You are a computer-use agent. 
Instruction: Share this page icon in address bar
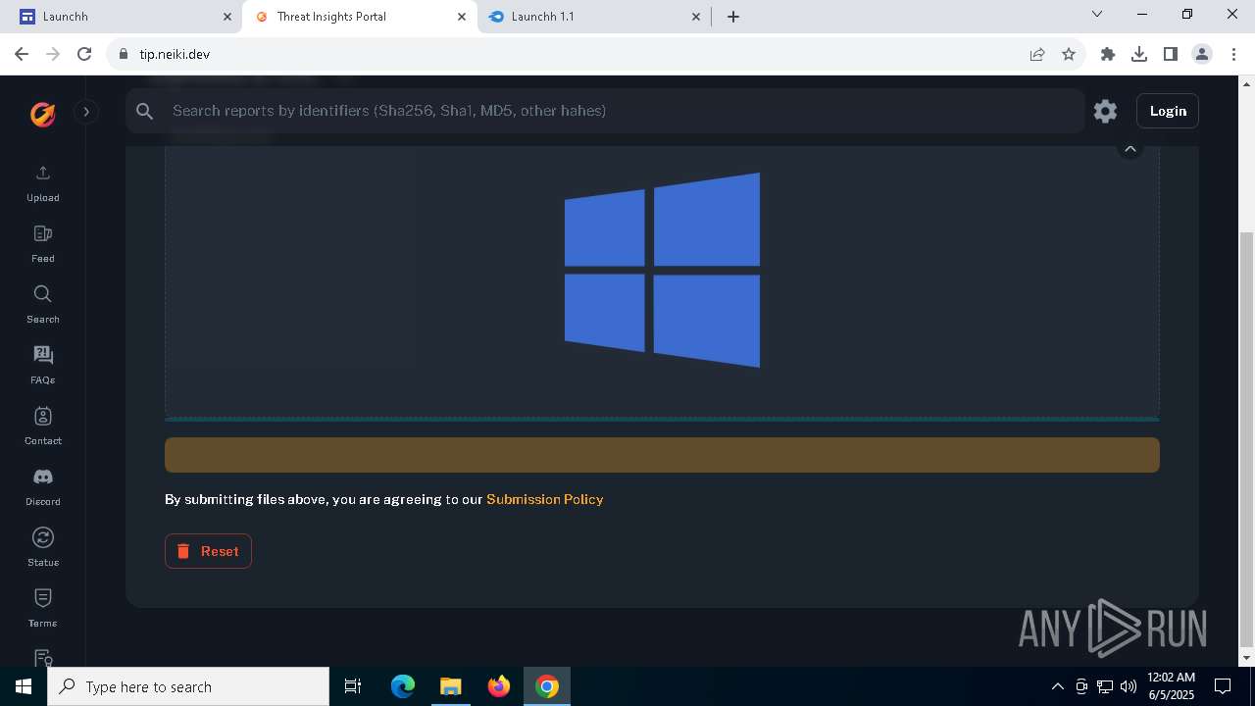[x=1037, y=54]
